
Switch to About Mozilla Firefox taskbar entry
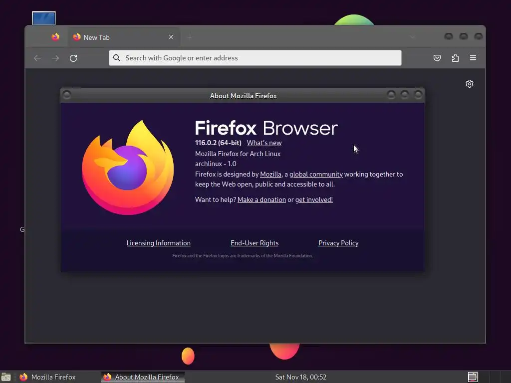(x=143, y=377)
